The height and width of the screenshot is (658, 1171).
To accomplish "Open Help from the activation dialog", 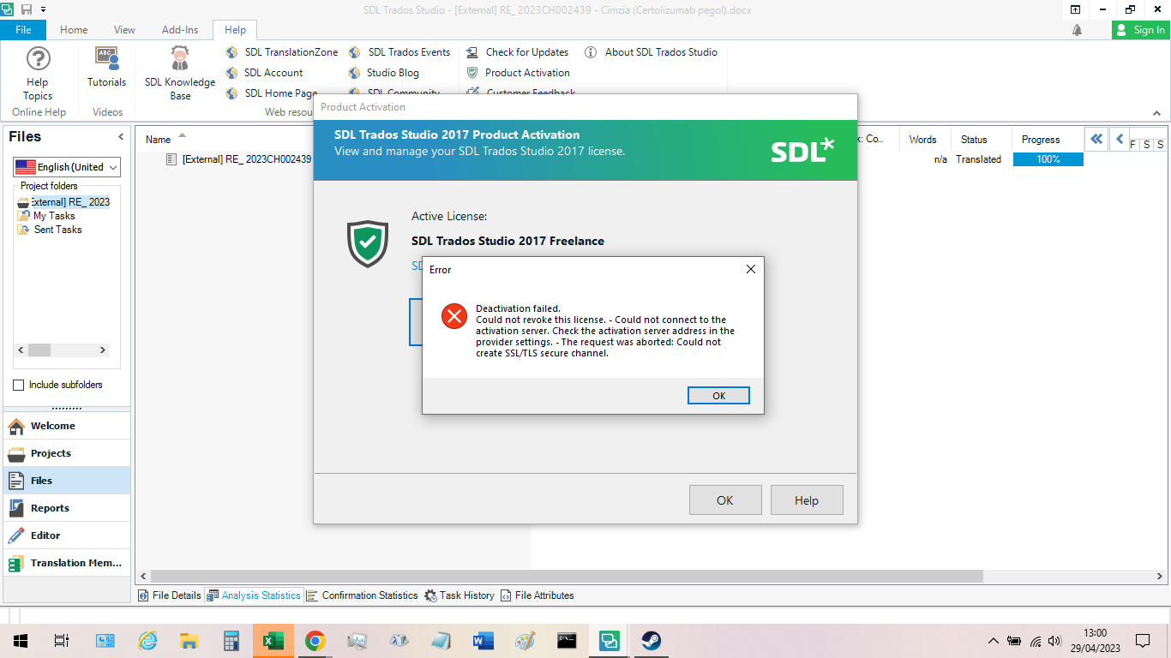I will [806, 499].
